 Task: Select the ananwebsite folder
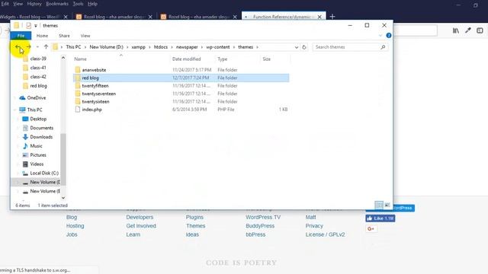tap(94, 70)
